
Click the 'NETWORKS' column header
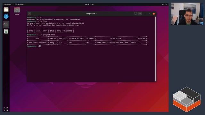click(x=90, y=39)
